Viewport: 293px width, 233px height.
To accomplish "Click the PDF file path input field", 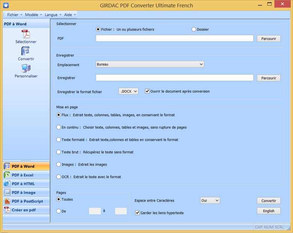I will (175, 39).
